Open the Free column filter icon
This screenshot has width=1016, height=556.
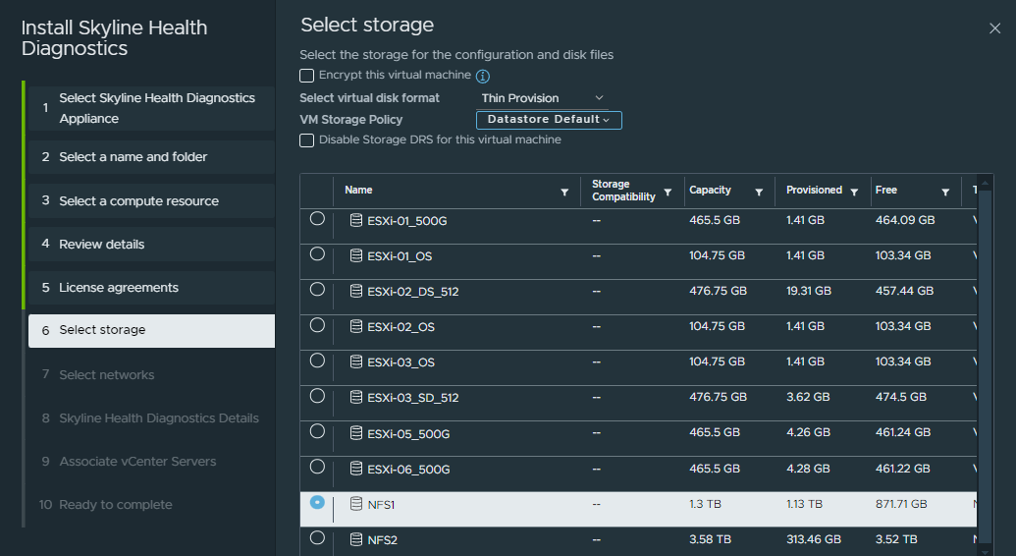point(945,192)
